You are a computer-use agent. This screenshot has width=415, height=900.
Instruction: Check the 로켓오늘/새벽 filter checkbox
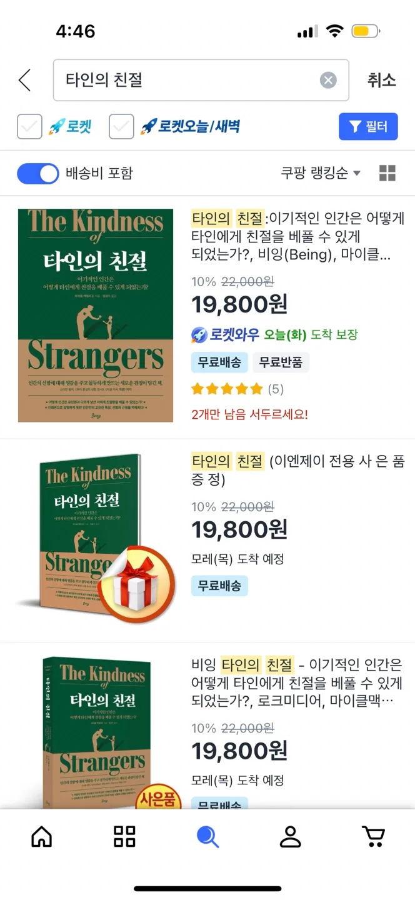coord(121,127)
